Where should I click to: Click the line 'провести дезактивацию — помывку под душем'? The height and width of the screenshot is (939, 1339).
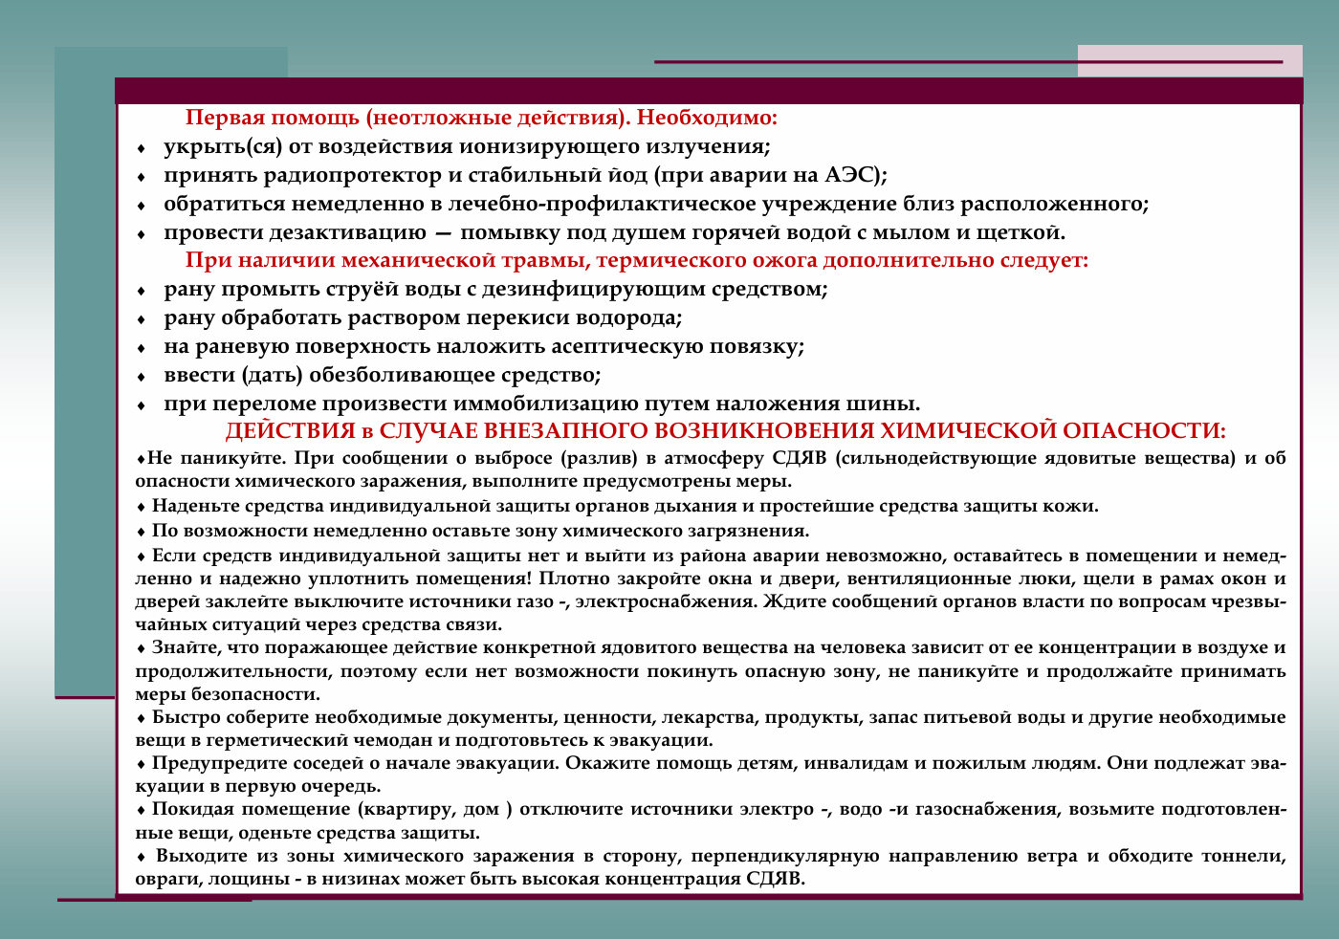click(x=613, y=232)
